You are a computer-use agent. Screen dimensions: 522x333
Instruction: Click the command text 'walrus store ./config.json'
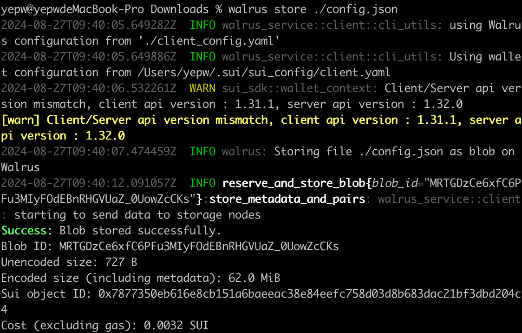[313, 9]
